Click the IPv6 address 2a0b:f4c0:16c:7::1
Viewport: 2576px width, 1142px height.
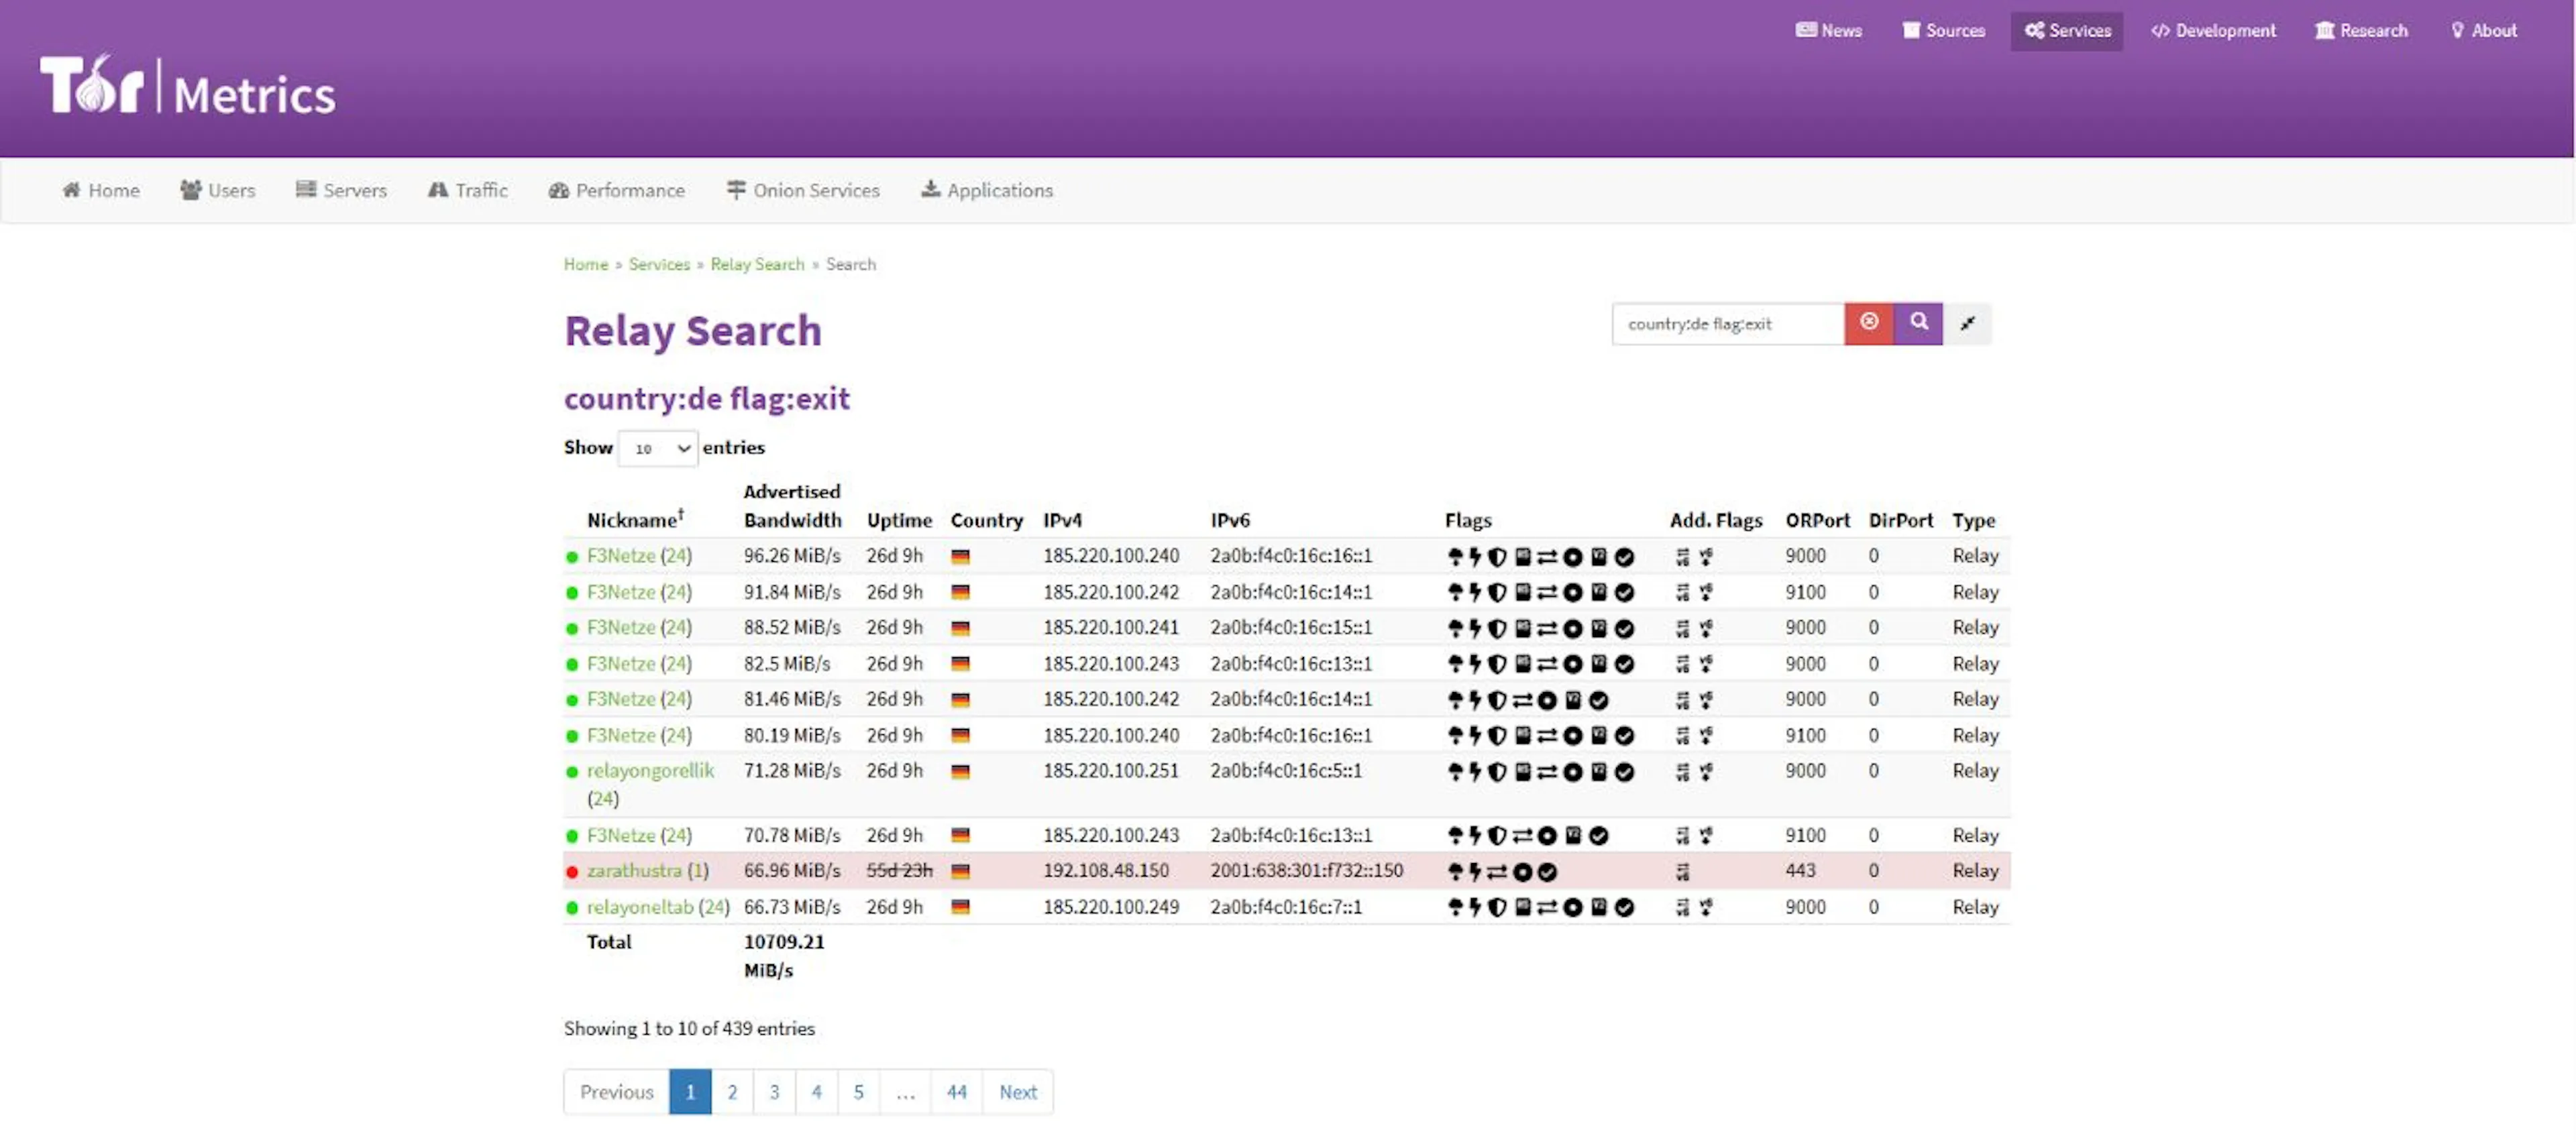[1286, 908]
